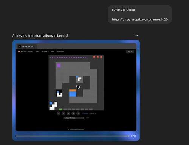This screenshot has width=189, height=145.
Task: Click the ARC-AGI-3 logo
Action: coord(22,52)
